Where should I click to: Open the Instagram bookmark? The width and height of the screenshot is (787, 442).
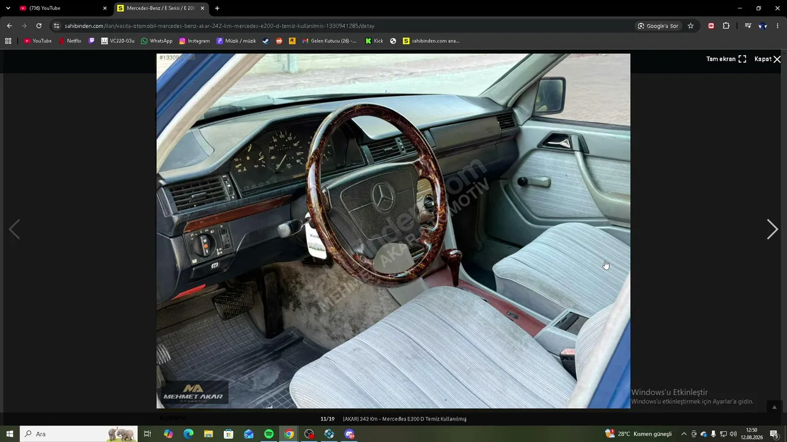tap(194, 41)
